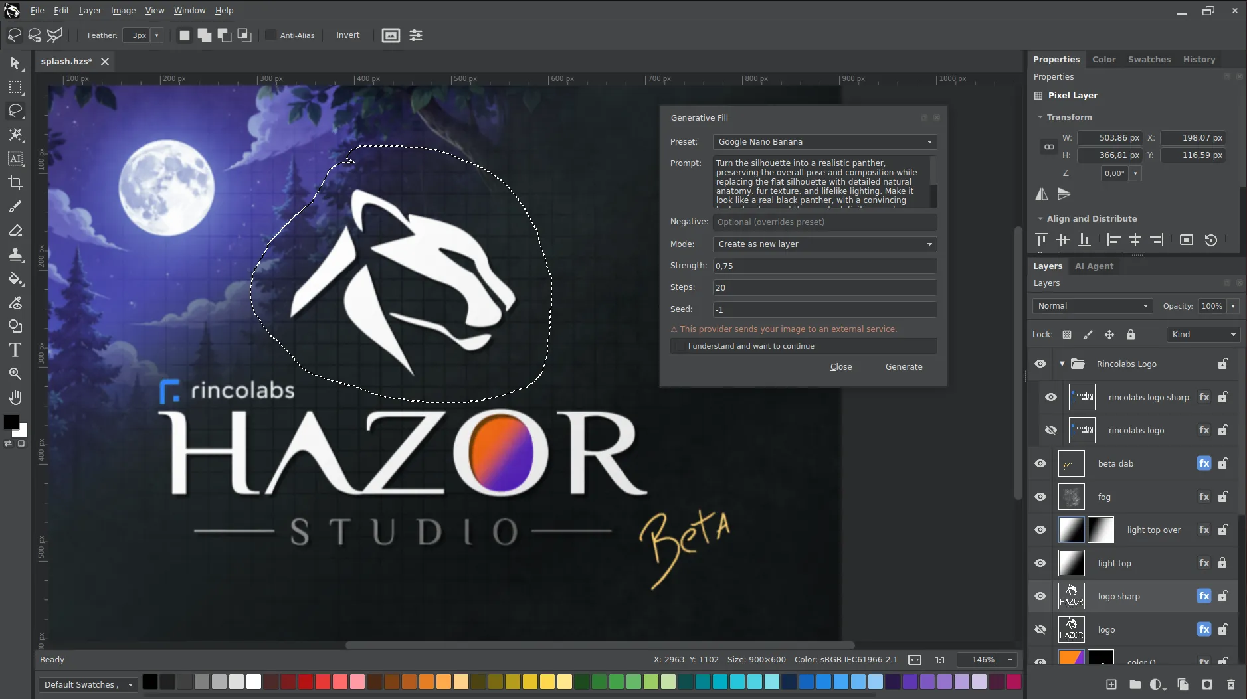The width and height of the screenshot is (1247, 699).
Task: Align horizontal centers icon
Action: [1135, 240]
